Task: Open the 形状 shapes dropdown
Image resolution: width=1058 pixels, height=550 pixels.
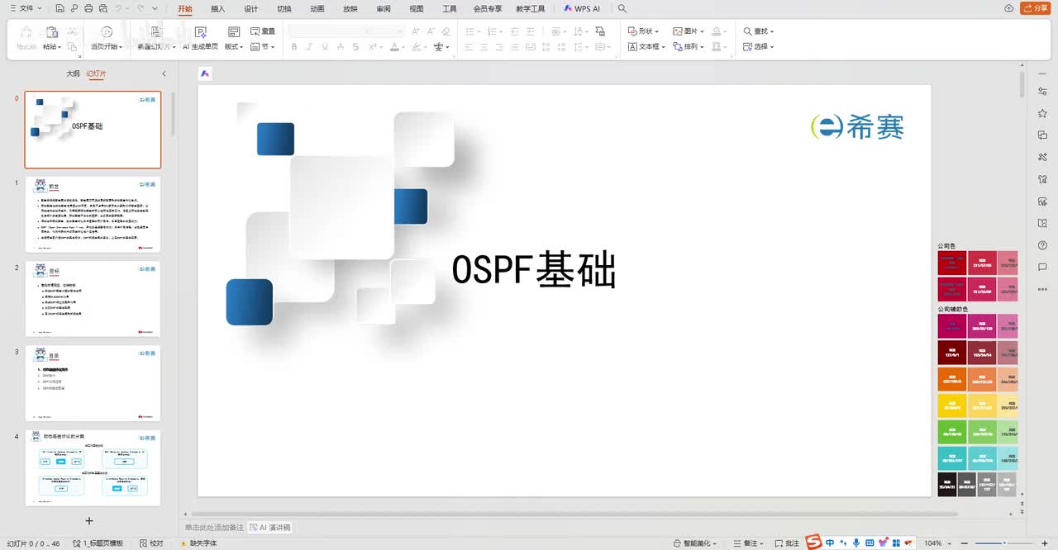Action: [643, 31]
